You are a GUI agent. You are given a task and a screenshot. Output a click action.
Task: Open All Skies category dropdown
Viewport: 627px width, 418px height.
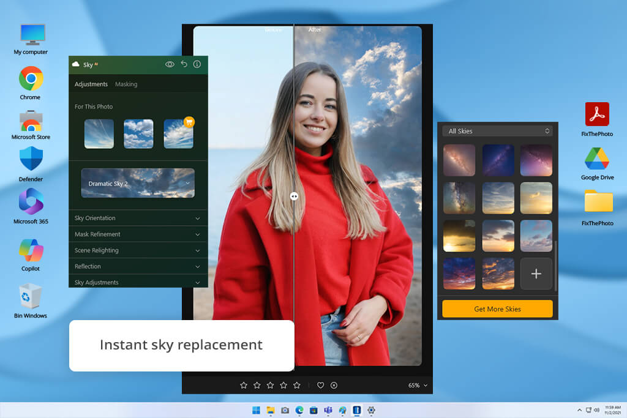[x=497, y=131]
